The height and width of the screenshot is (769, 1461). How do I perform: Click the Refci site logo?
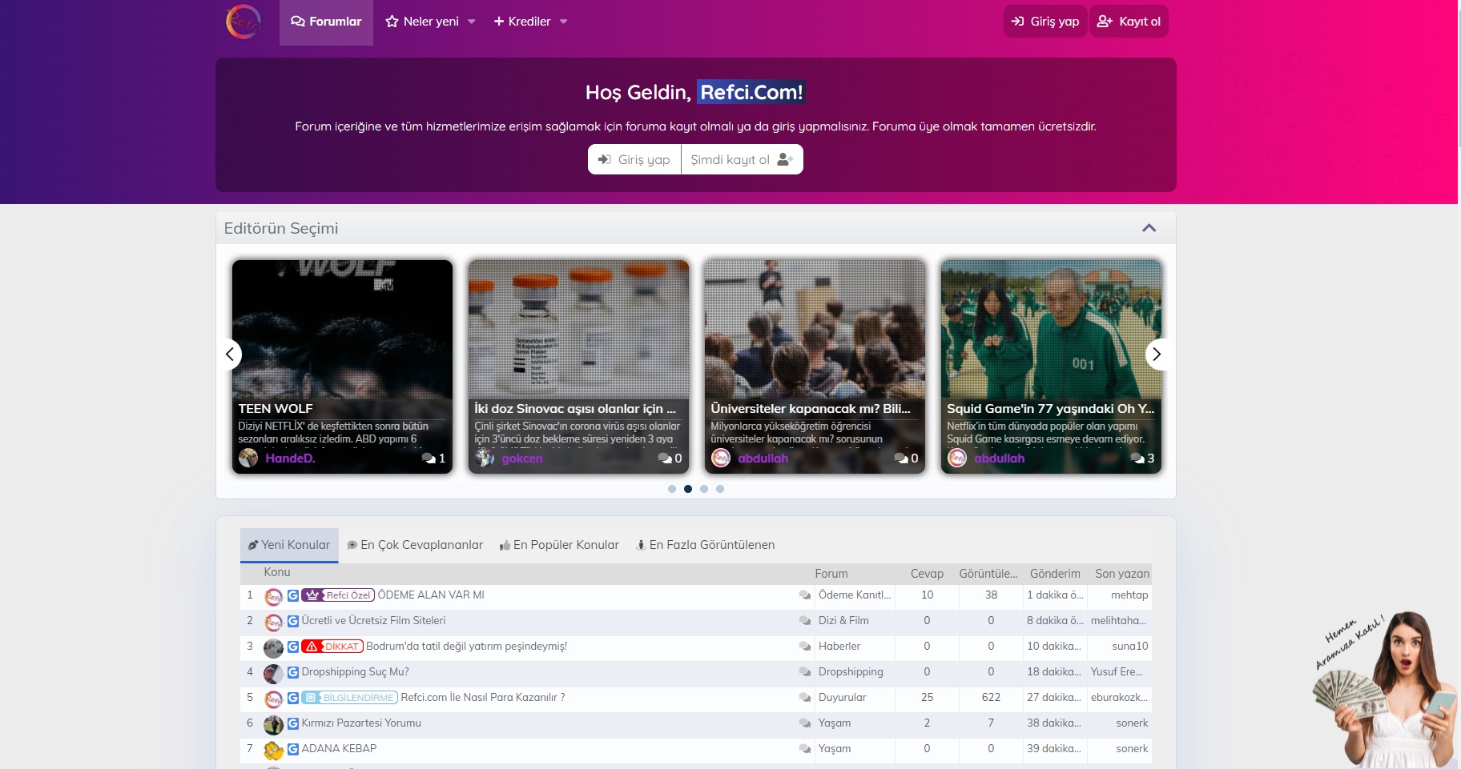coord(243,22)
